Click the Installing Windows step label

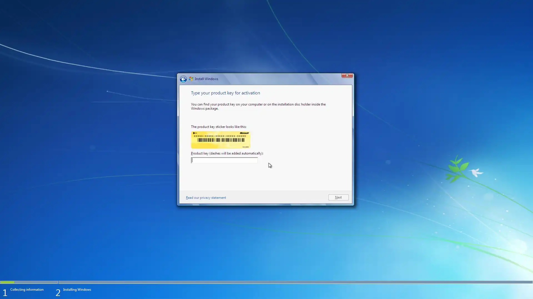(77, 290)
